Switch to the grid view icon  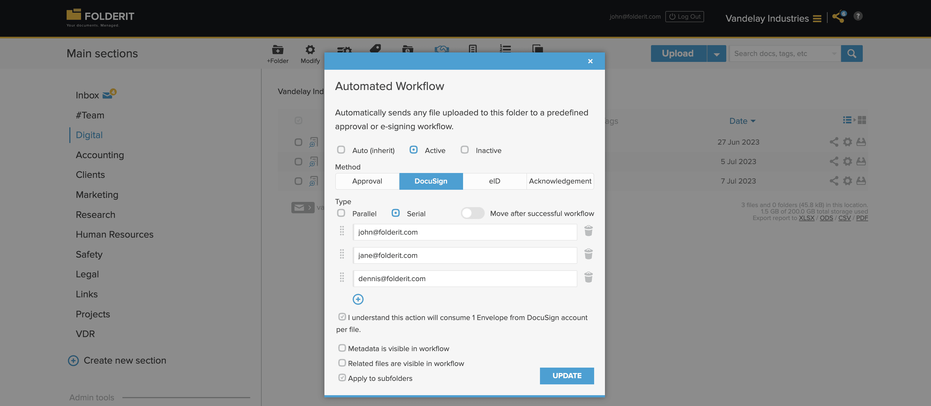tap(862, 120)
